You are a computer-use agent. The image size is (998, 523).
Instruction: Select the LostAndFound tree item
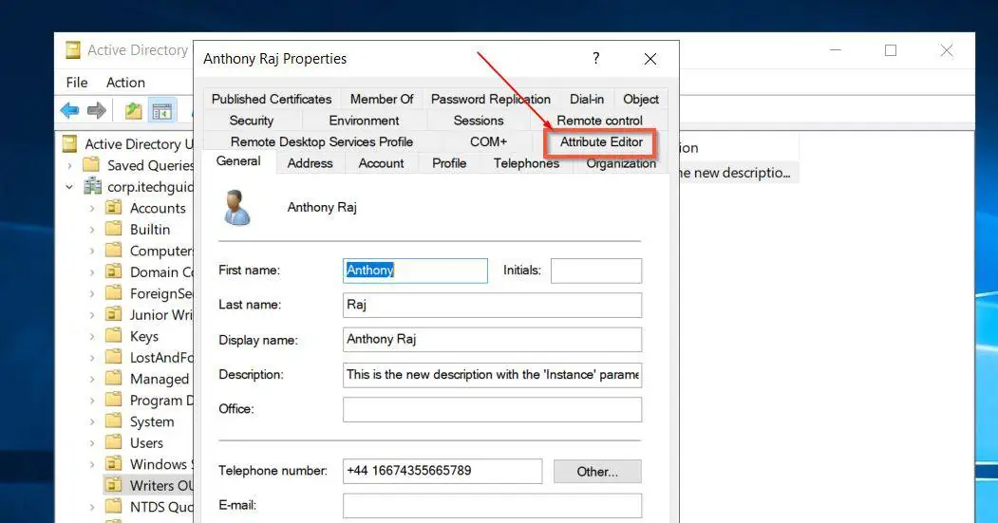tap(161, 358)
